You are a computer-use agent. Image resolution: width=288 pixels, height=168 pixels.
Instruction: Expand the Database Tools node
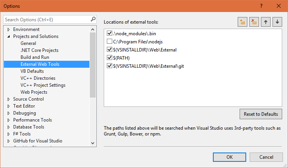coord(9,127)
